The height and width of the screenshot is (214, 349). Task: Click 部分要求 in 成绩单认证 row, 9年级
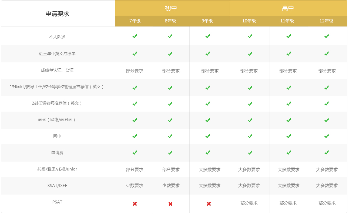click(x=210, y=71)
